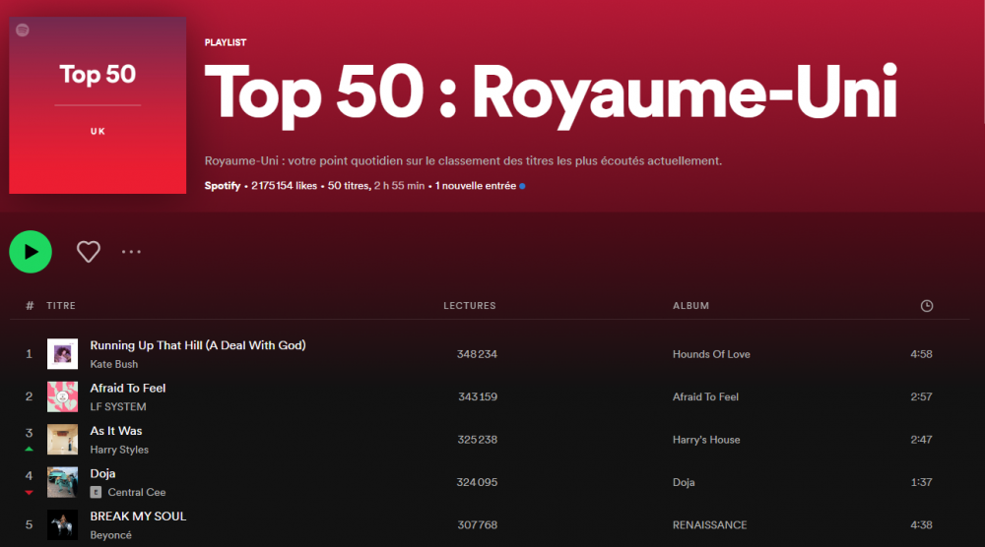The width and height of the screenshot is (985, 547).
Task: Click the Spotify logo on cover art
Action: tap(23, 30)
